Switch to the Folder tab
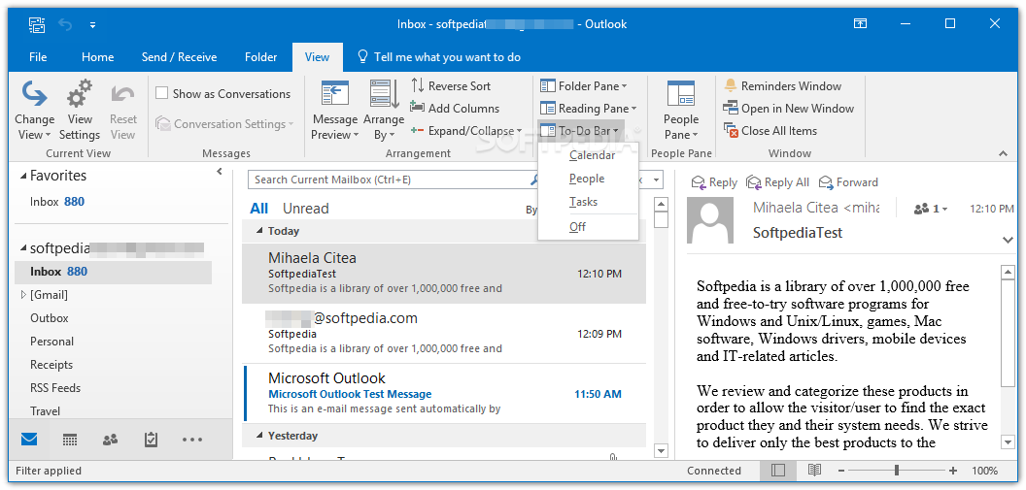Screen dimensions: 1026x490 click(x=261, y=57)
